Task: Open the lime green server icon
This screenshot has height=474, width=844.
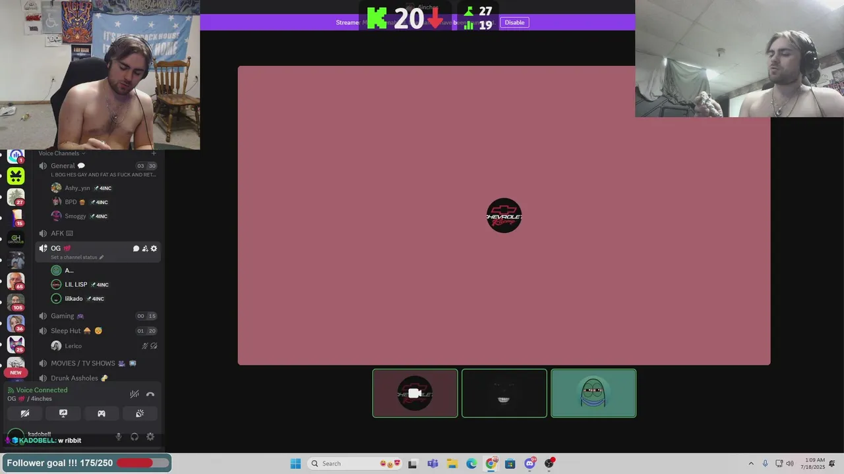Action: (16, 176)
